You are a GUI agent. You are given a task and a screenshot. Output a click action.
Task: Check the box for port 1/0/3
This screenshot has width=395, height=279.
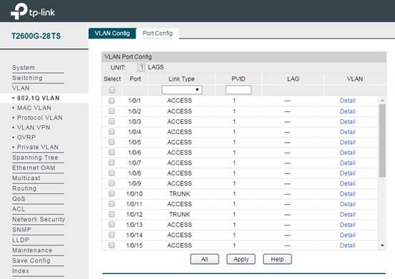(x=111, y=121)
